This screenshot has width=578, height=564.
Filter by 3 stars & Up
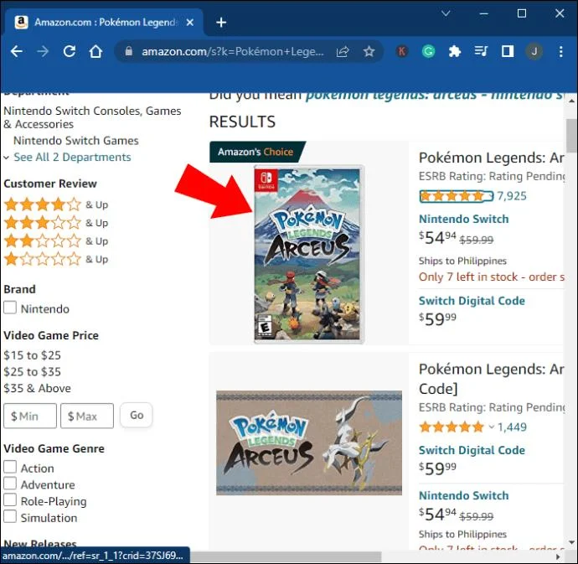point(56,222)
